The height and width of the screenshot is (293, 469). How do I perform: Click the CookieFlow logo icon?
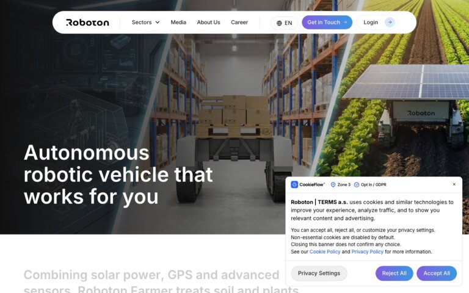pyautogui.click(x=294, y=184)
